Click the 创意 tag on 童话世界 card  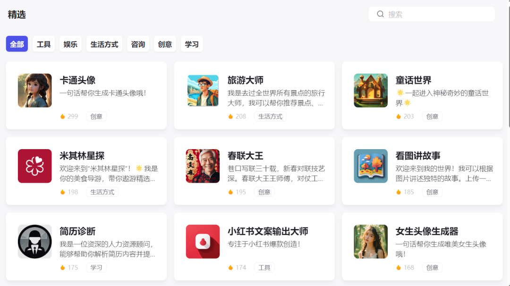click(x=432, y=116)
